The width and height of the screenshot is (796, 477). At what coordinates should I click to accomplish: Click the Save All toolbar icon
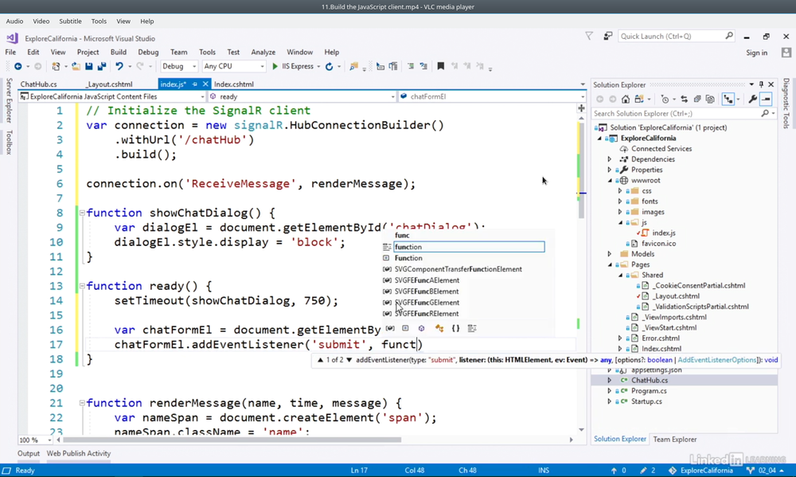(x=101, y=67)
